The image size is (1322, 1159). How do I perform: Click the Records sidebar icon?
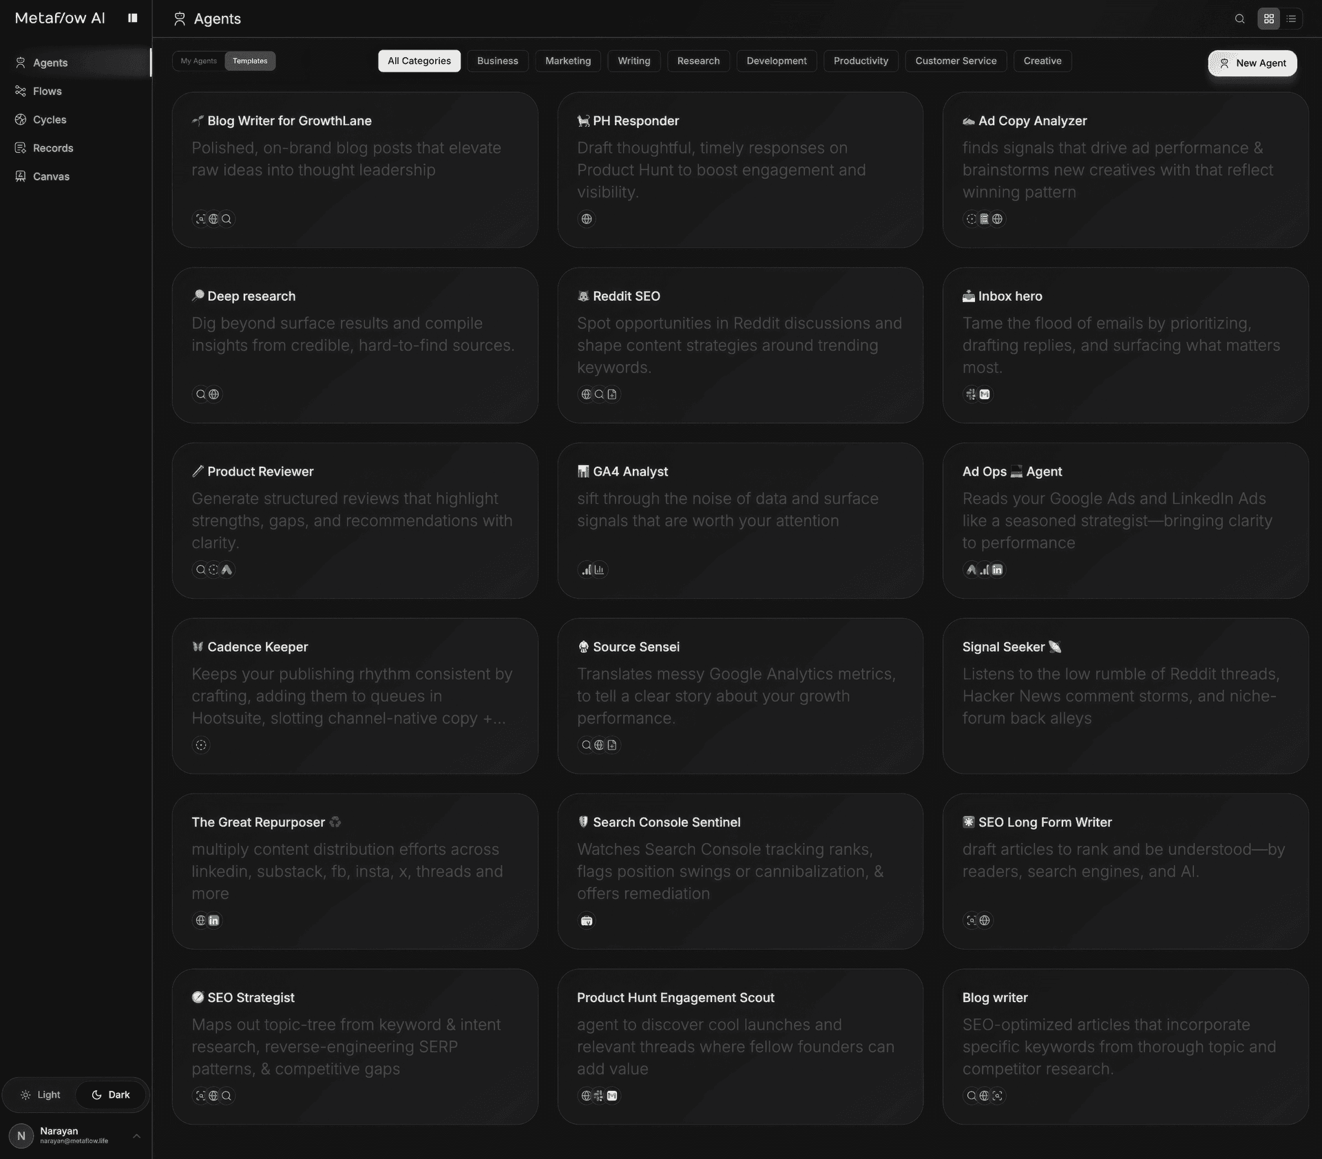coord(21,148)
